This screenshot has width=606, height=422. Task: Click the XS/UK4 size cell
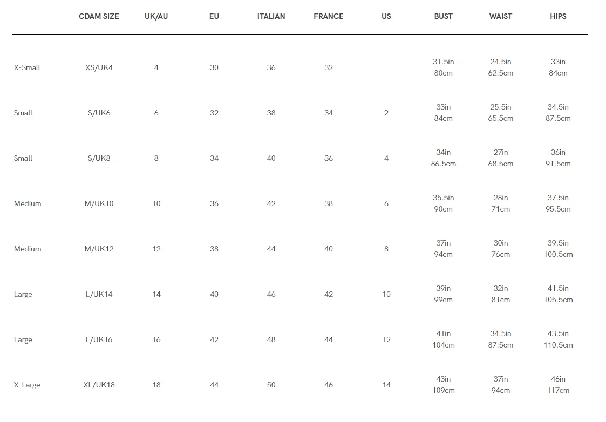[x=99, y=67]
